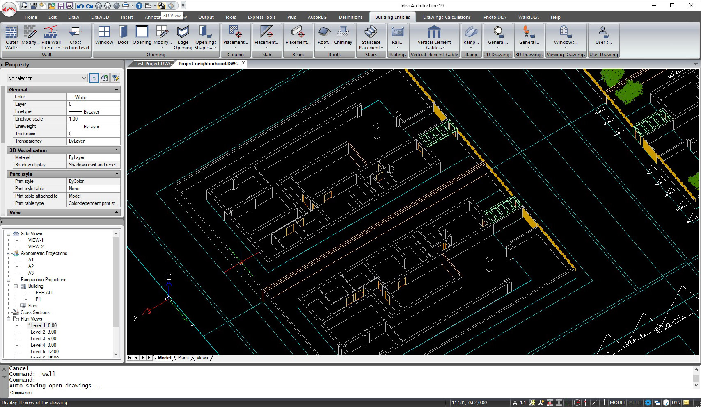This screenshot has width=701, height=407.
Task: Toggle MODEL space button in status bar
Action: pos(617,402)
